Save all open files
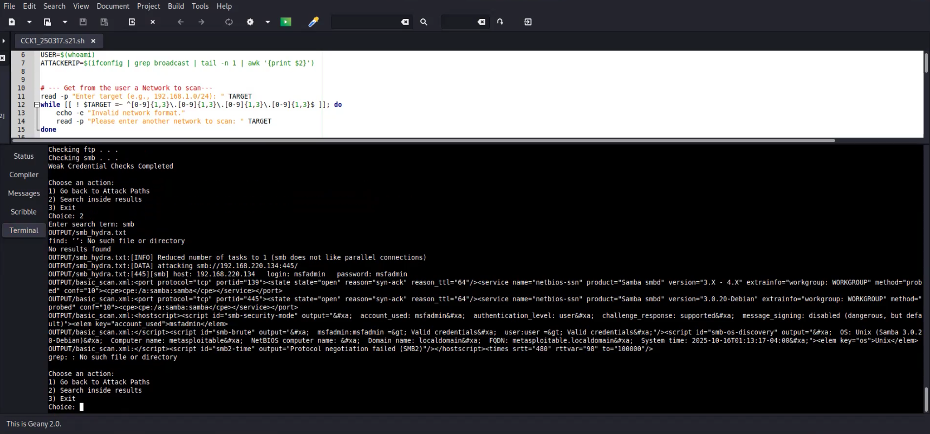Screen dimensions: 930x434 (104, 22)
